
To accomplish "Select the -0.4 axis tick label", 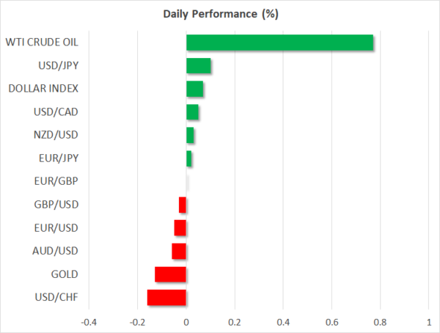I will (88, 322).
